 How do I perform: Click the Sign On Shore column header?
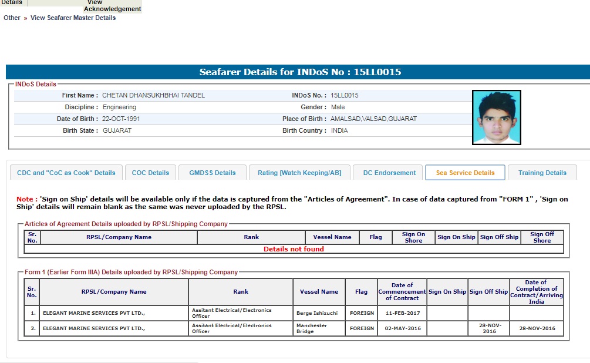tap(413, 237)
